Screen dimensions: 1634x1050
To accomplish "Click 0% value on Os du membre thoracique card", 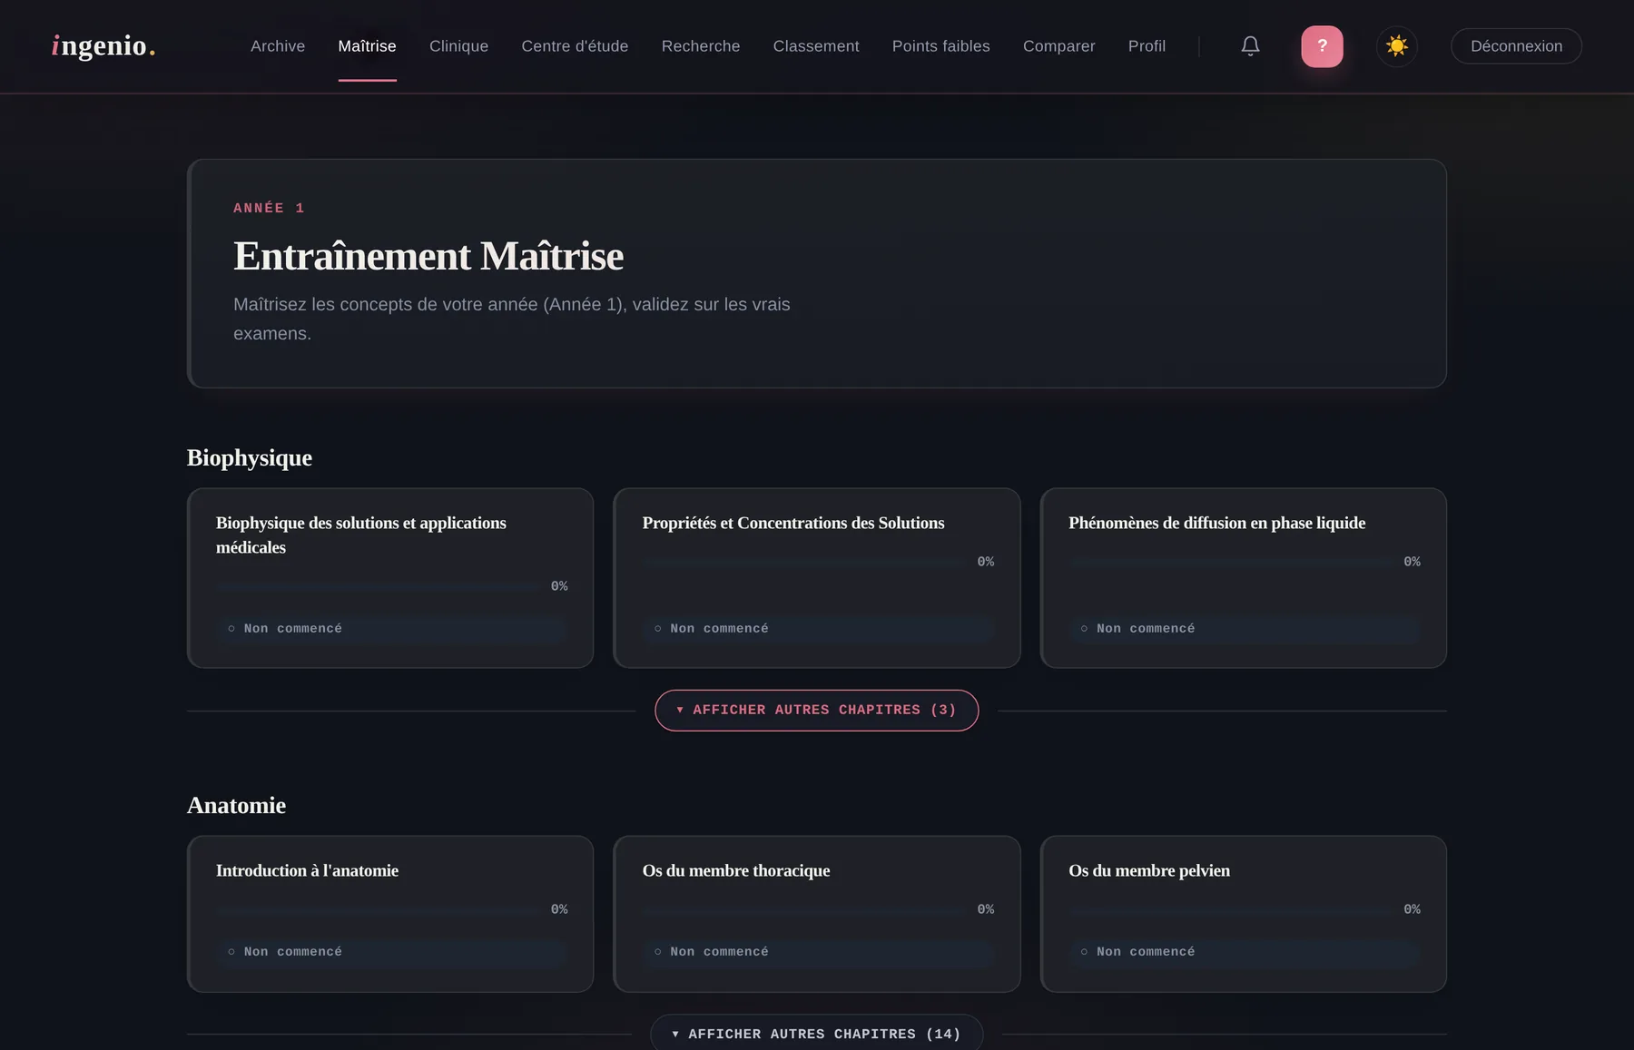I will tap(986, 909).
